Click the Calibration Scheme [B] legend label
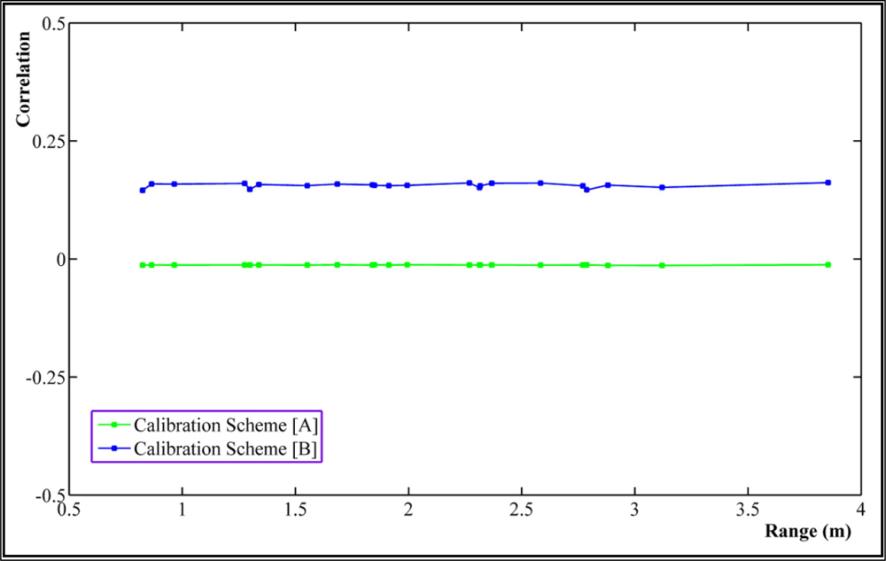Viewport: 886px width, 561px height. coord(225,448)
